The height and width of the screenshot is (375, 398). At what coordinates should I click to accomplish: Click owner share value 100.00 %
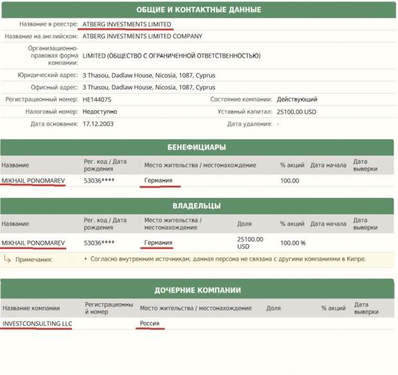[293, 243]
